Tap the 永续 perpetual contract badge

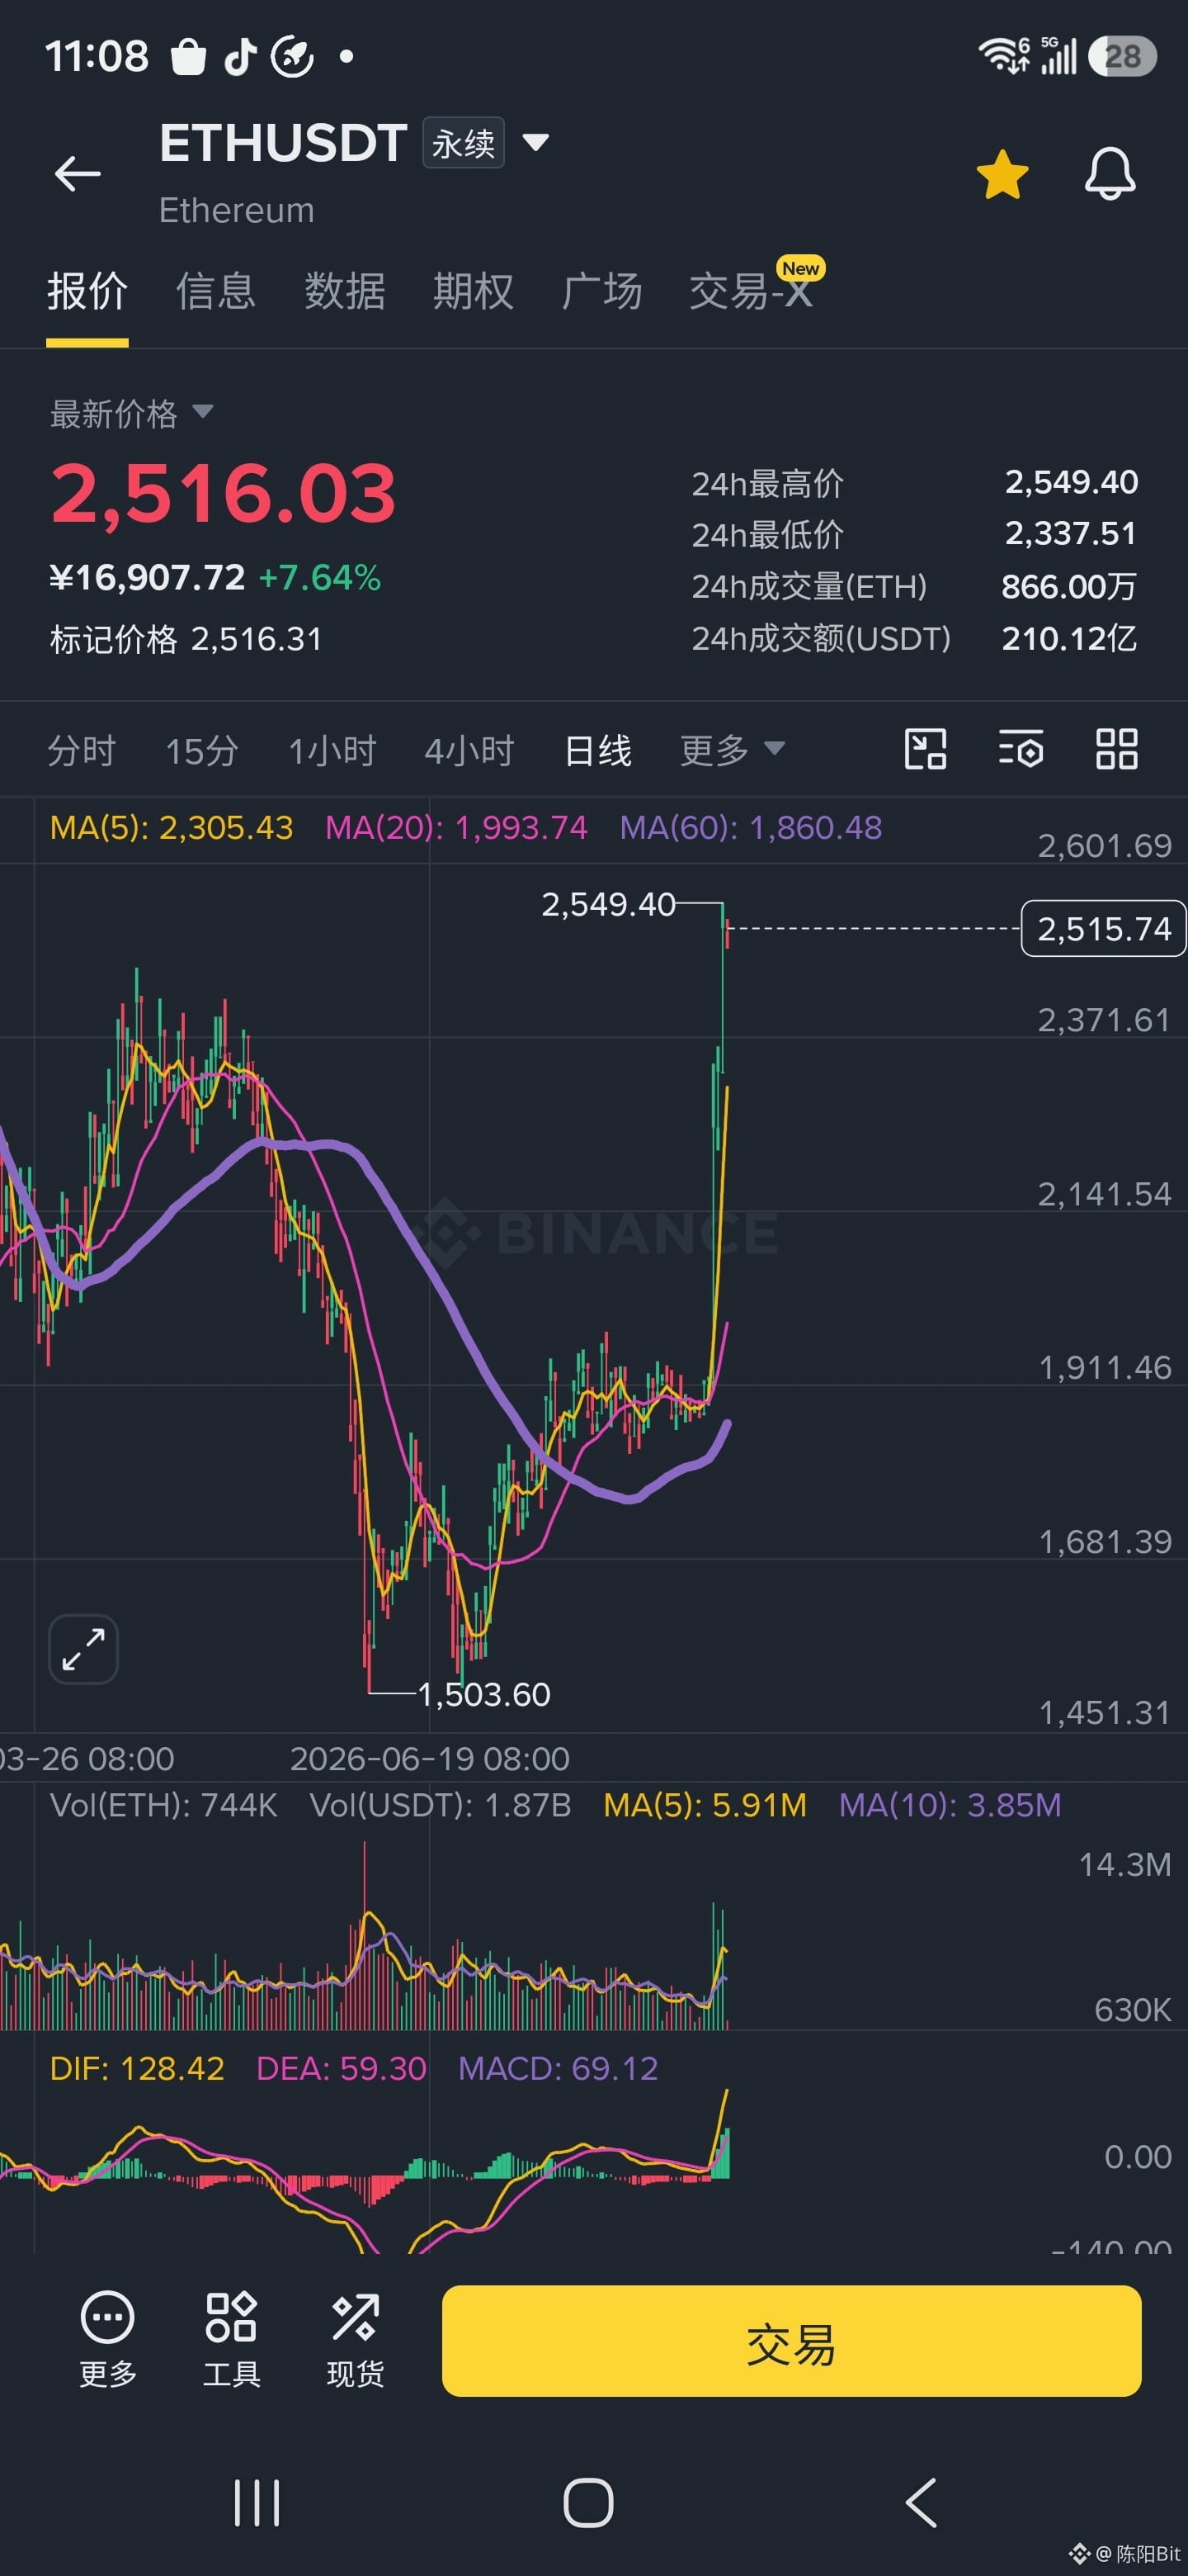pyautogui.click(x=464, y=143)
